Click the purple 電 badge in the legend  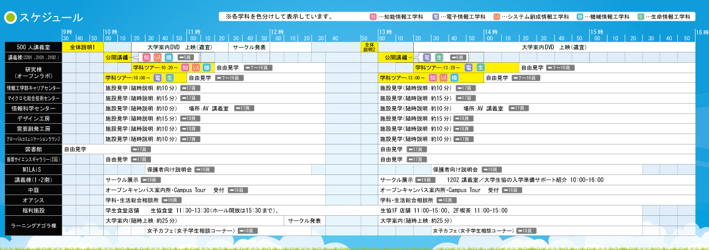click(x=435, y=16)
